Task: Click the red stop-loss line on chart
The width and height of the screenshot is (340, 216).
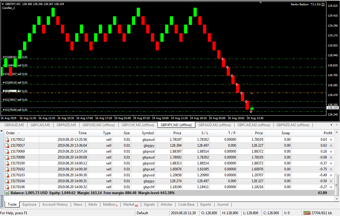Action: point(178,93)
